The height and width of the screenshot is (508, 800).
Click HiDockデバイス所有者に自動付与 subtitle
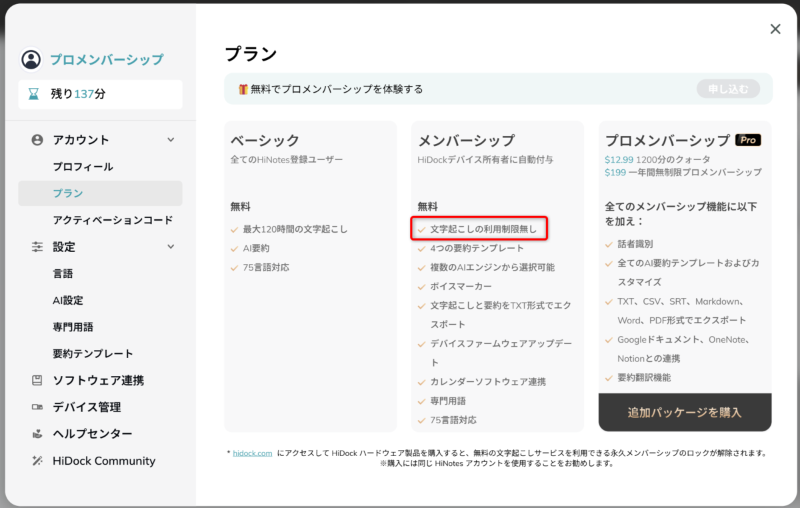click(x=485, y=160)
